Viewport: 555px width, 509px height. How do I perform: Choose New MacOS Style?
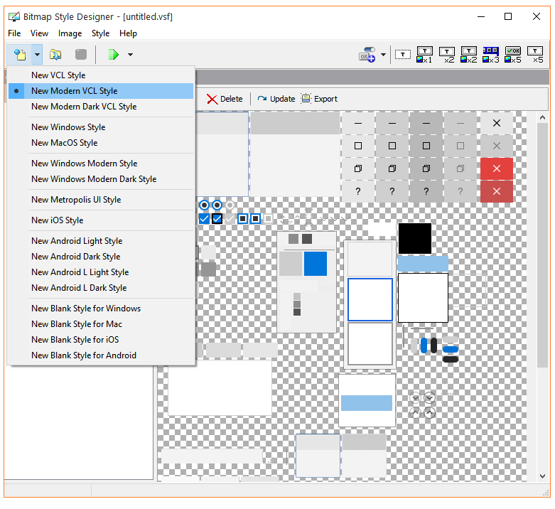(101, 143)
